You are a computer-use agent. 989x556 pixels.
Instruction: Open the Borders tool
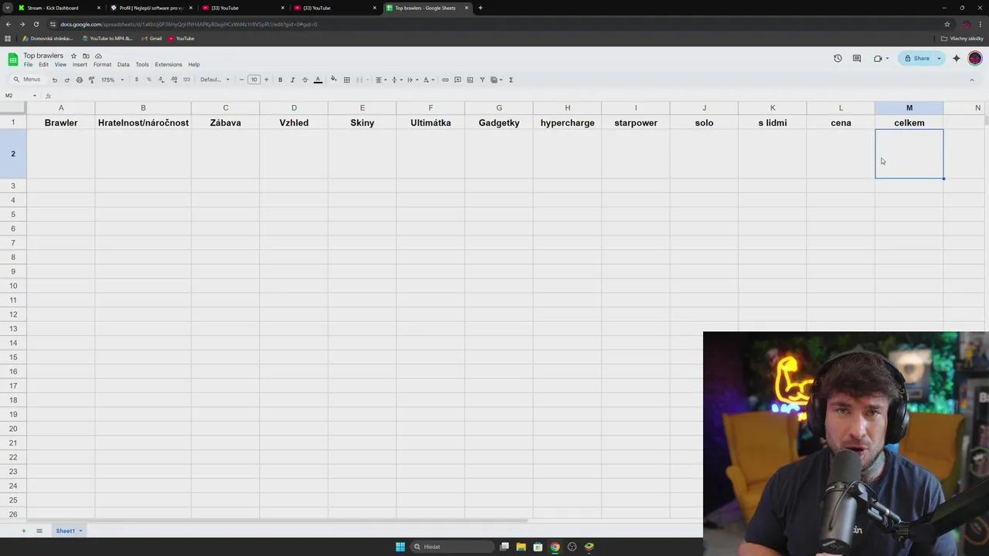pos(347,80)
